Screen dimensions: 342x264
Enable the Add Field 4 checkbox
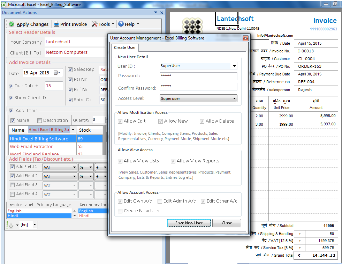pyautogui.click(x=13, y=194)
